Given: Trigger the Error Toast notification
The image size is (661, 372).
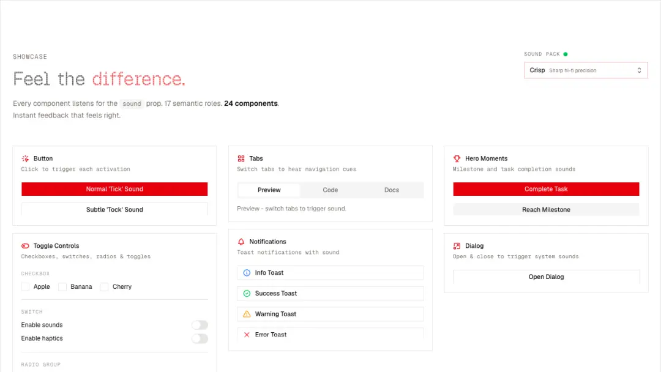Looking at the screenshot, I should (x=330, y=335).
